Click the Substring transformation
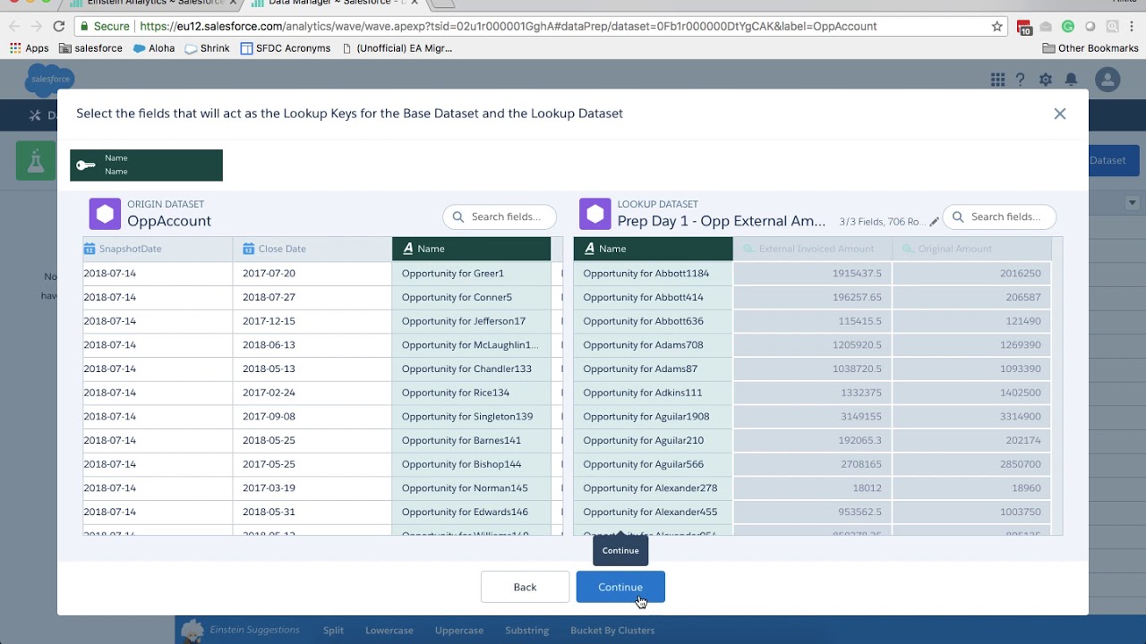 click(526, 630)
